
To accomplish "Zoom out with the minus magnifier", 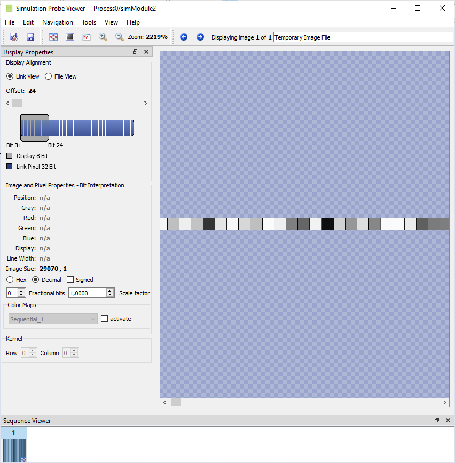I will coord(119,37).
